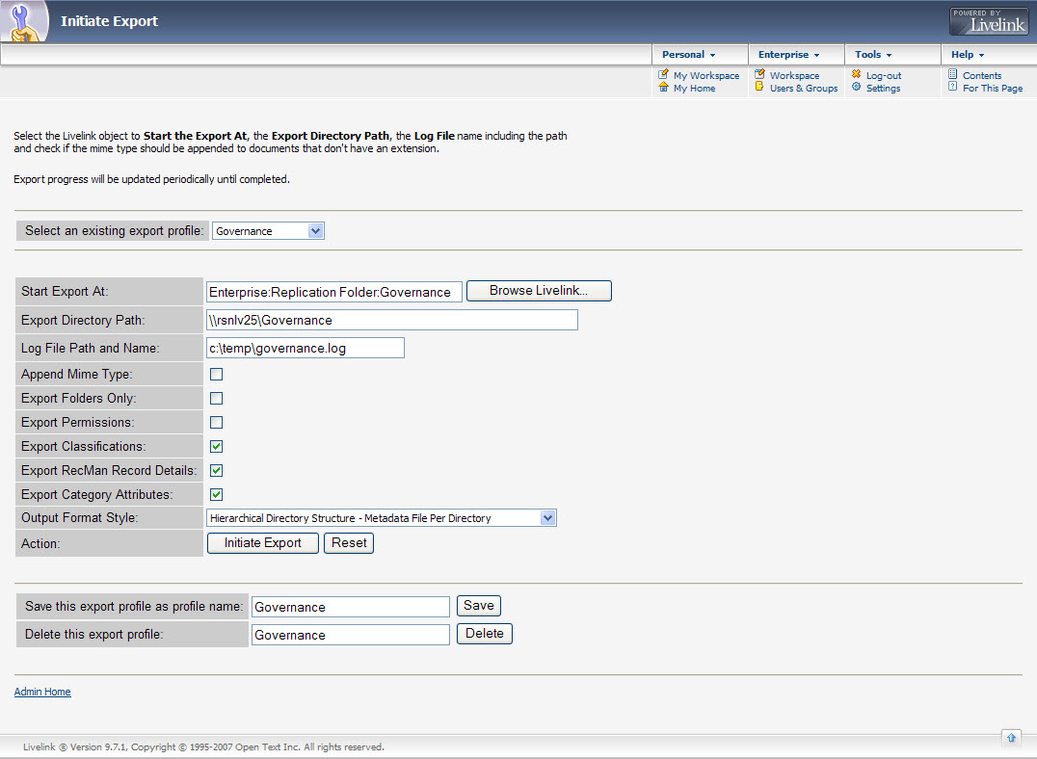Viewport: 1037px width, 759px height.
Task: Click the Log-out X icon
Action: pyautogui.click(x=856, y=74)
